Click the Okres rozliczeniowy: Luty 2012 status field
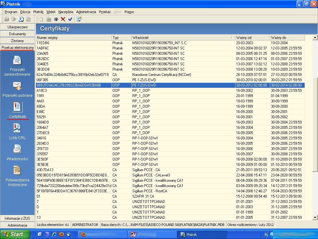318x239 pixels. 251,225
